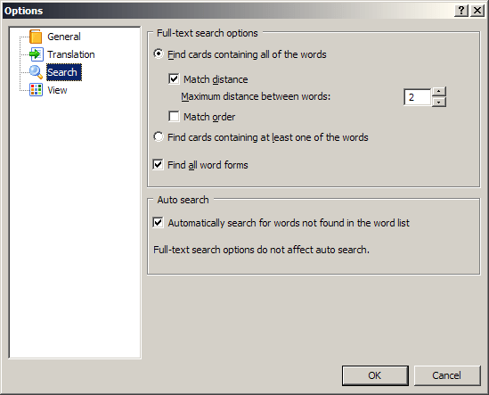Image resolution: width=489 pixels, height=395 pixels.
Task: Open the View options page
Action: [57, 90]
